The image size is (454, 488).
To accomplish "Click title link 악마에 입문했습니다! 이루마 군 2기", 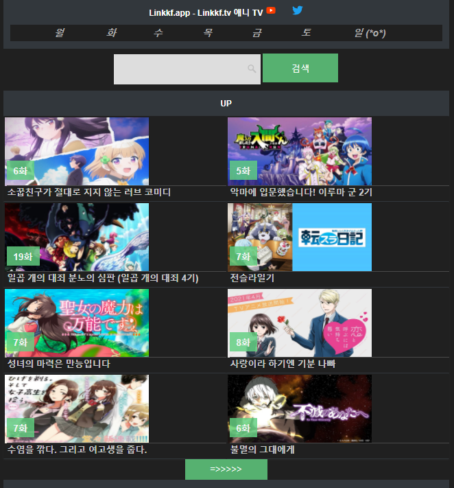I will point(301,192).
